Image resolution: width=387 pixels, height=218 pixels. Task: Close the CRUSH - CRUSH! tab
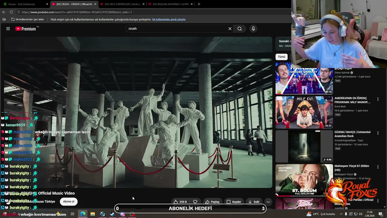tap(96, 4)
